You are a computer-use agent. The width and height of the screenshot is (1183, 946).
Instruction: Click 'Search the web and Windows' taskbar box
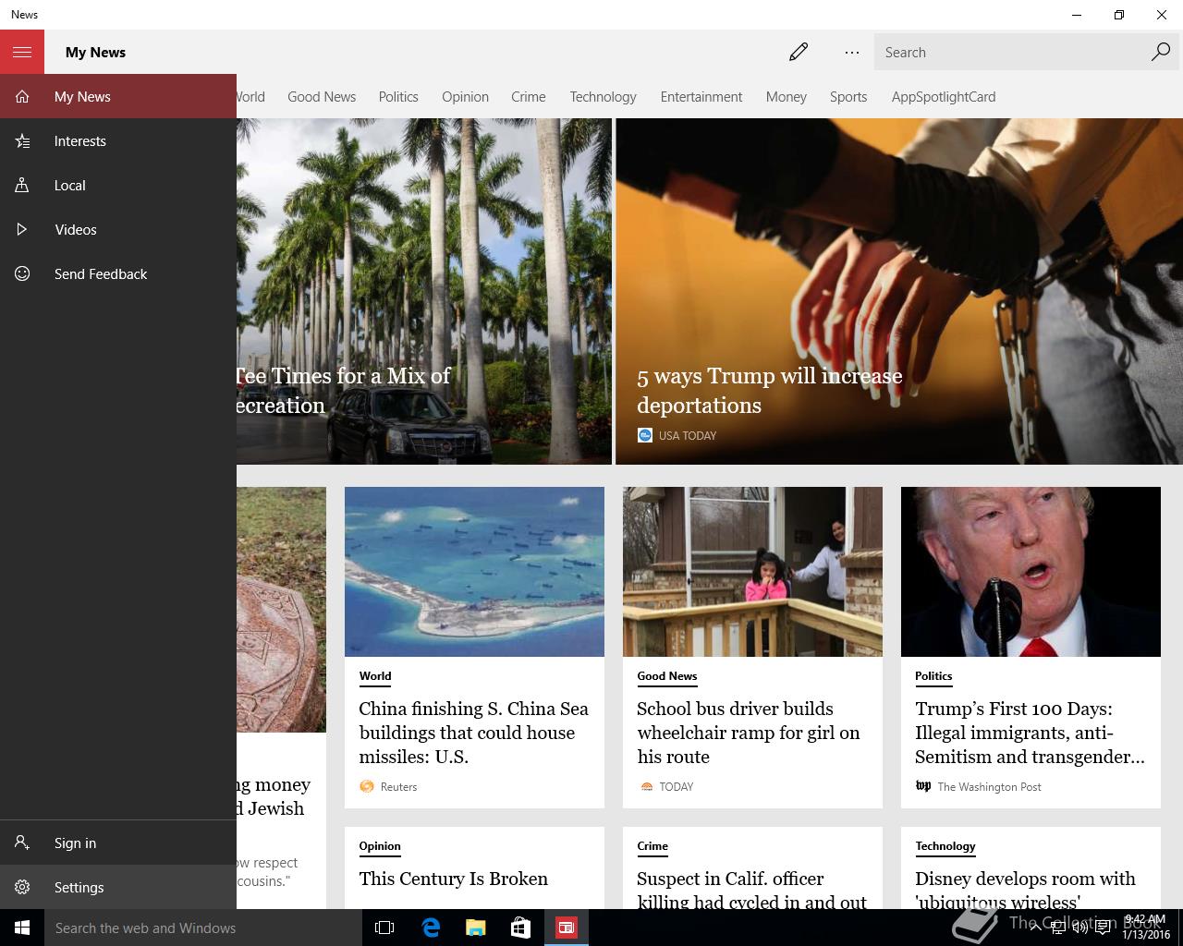[201, 928]
